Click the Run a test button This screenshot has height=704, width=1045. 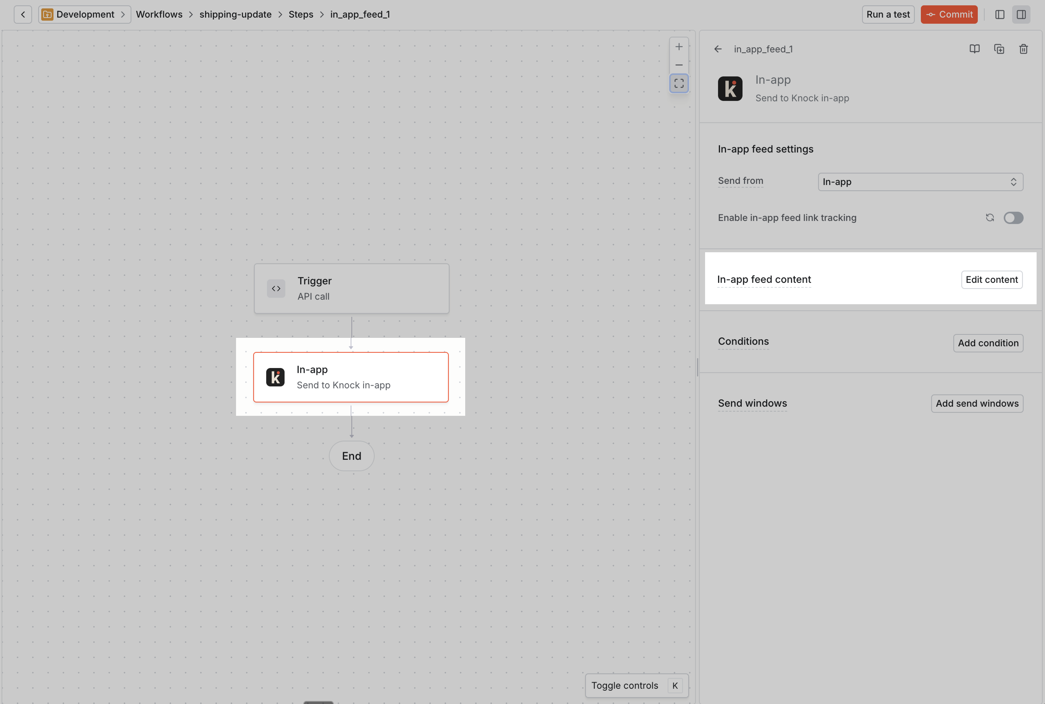pyautogui.click(x=888, y=14)
